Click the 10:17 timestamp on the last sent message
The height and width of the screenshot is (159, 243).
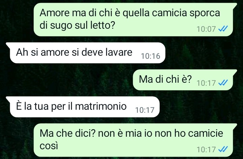206,150
